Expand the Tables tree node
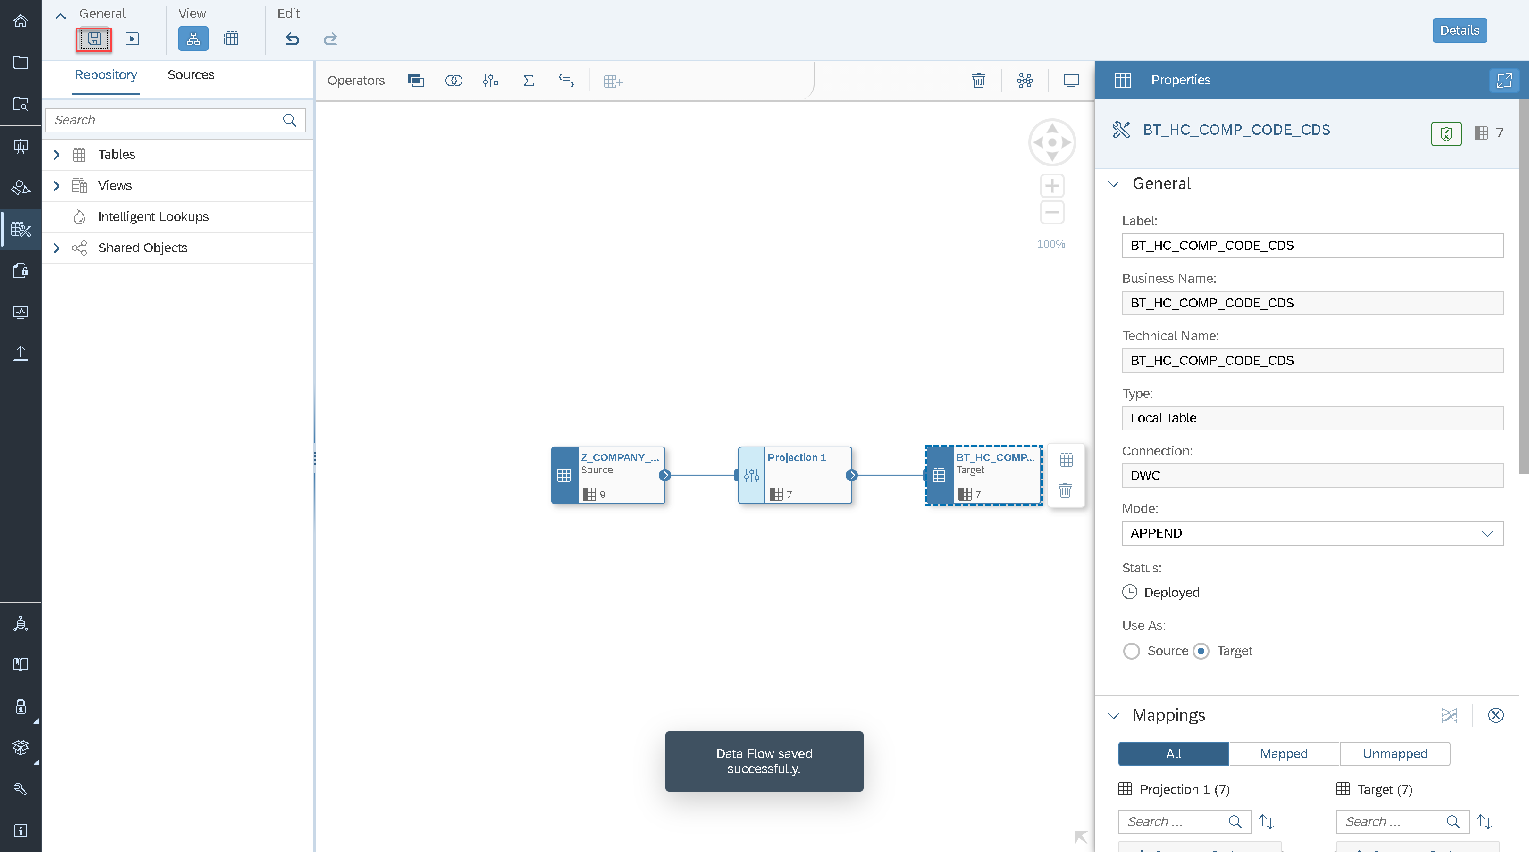1529x852 pixels. tap(56, 155)
